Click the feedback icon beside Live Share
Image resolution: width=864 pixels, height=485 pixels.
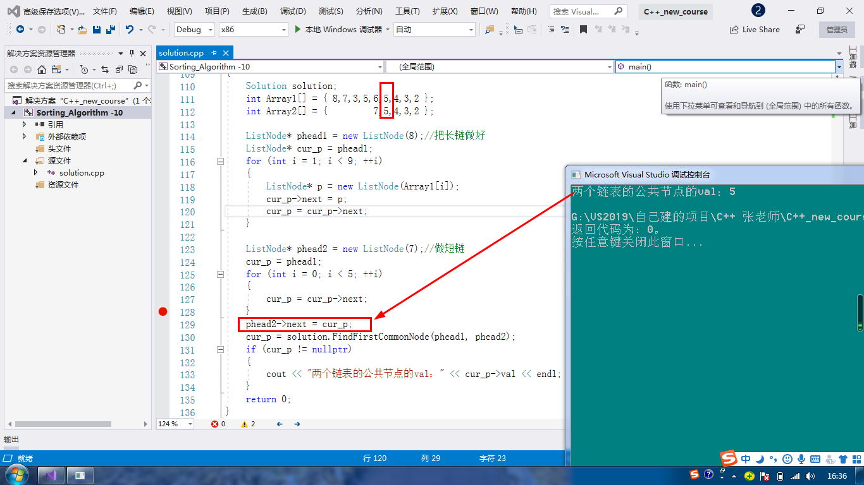pyautogui.click(x=800, y=29)
